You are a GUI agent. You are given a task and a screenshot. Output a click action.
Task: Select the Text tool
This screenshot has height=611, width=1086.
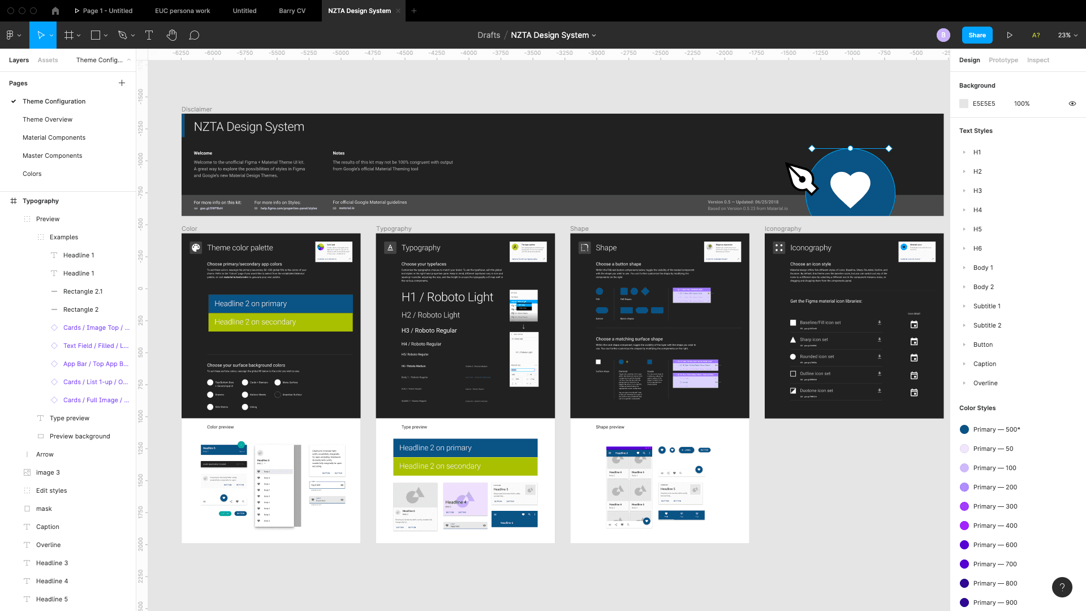pyautogui.click(x=149, y=35)
